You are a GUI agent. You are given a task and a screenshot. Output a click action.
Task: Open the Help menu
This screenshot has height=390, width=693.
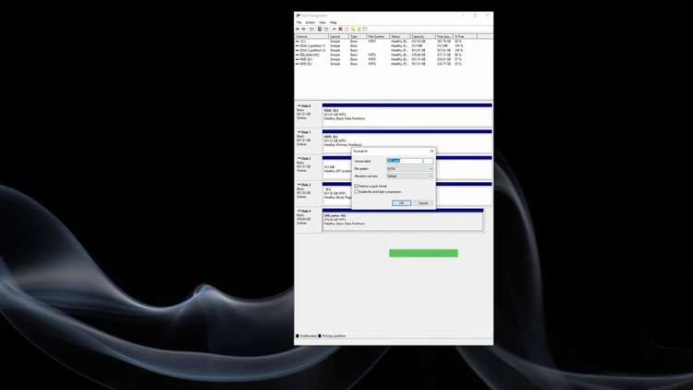334,22
